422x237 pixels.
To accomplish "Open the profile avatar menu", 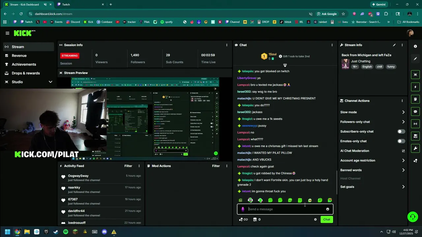I will pyautogui.click(x=410, y=33).
